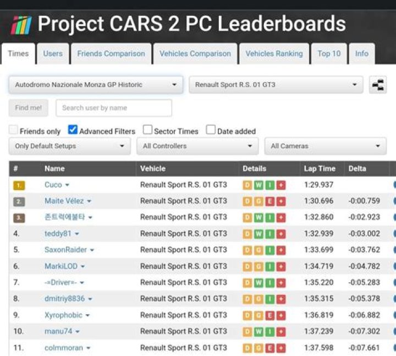This screenshot has width=396, height=356.
Task: Enable the Friends only checkbox
Action: [x=13, y=130]
